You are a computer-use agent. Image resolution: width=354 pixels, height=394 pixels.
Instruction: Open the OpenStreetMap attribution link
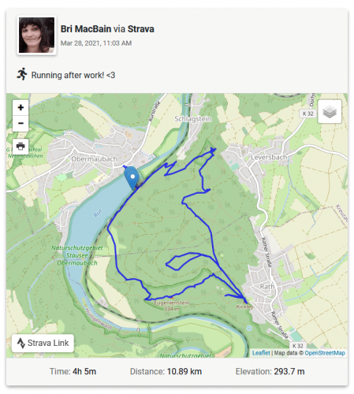point(325,353)
